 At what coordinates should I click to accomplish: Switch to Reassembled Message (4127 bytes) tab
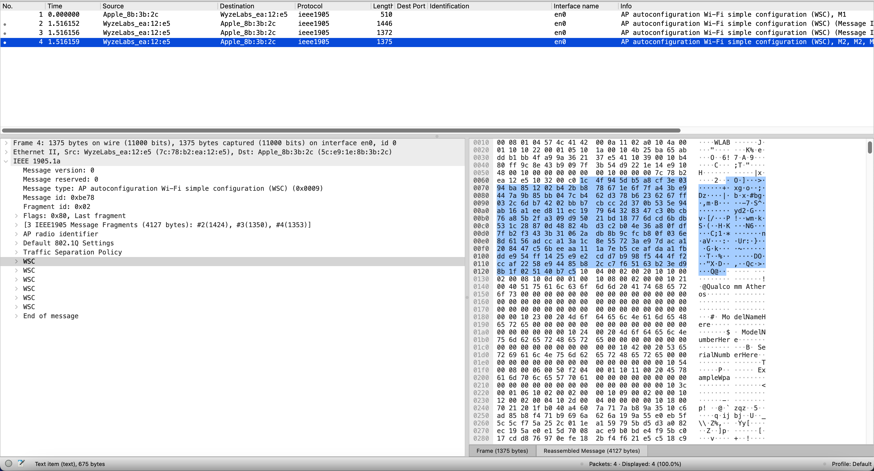click(592, 451)
